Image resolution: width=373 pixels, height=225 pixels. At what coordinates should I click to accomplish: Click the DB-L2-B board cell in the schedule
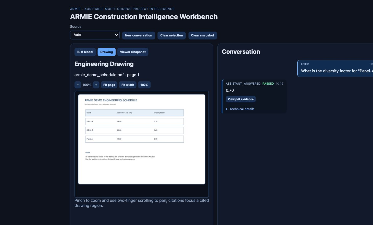pos(90,130)
